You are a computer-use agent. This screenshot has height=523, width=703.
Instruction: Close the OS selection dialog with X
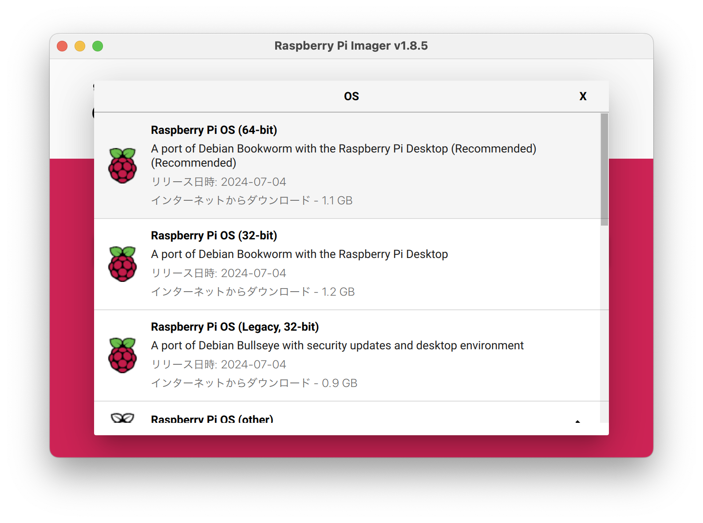tap(583, 96)
